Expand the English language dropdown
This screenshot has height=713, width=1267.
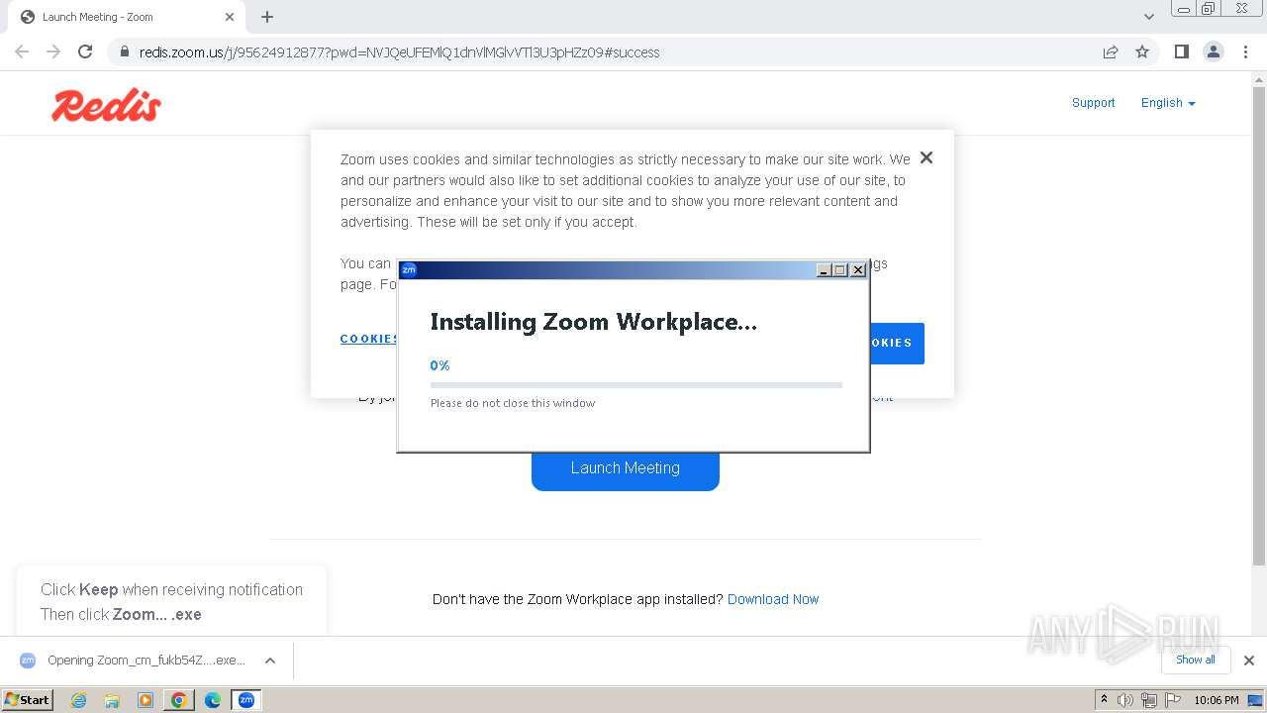pyautogui.click(x=1168, y=103)
